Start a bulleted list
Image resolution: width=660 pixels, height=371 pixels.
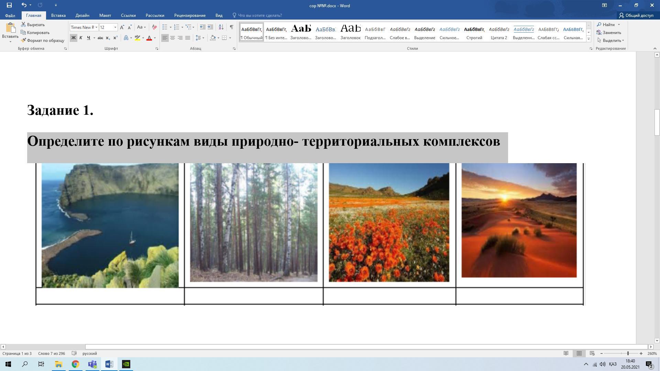(165, 27)
